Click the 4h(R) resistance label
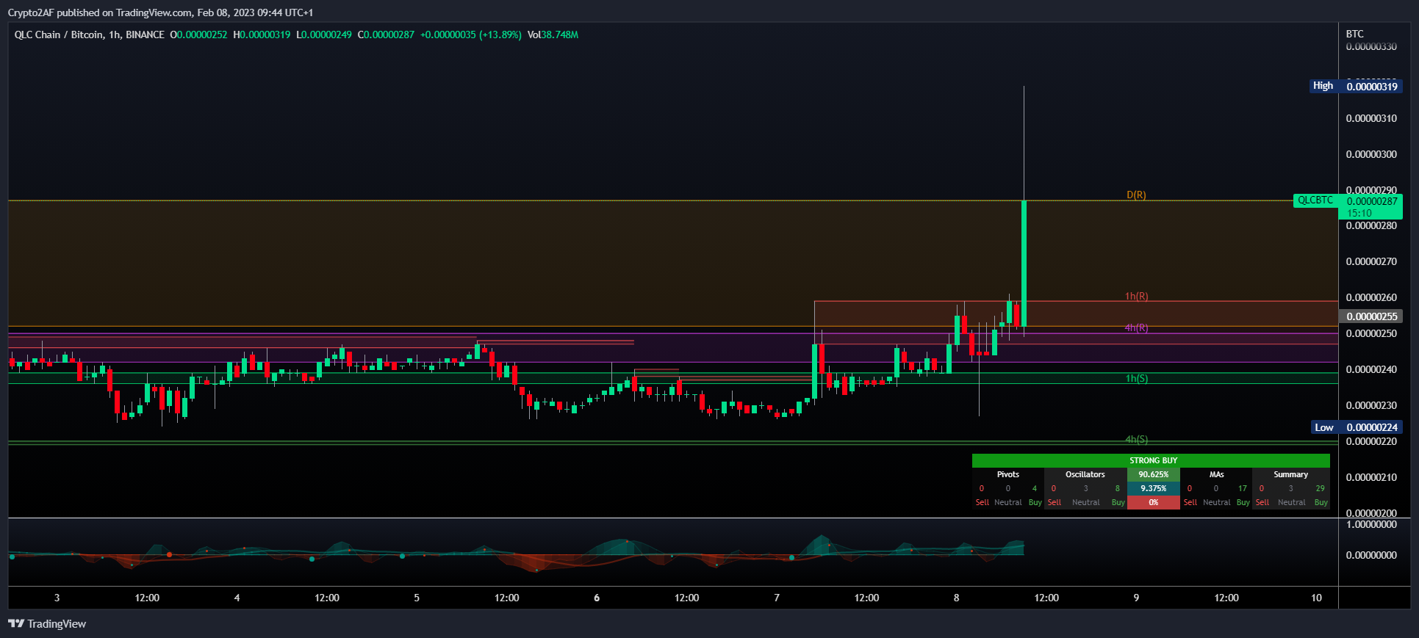This screenshot has height=638, width=1419. click(x=1136, y=327)
